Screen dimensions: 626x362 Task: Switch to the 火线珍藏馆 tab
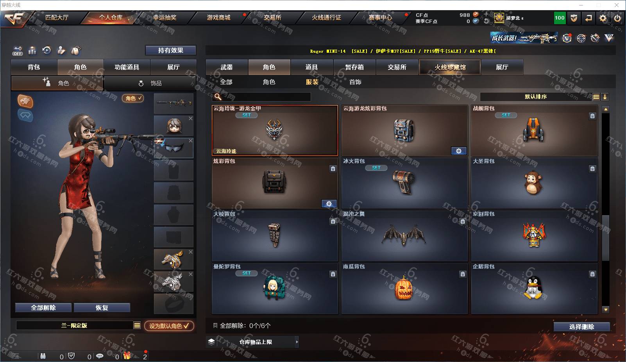click(x=450, y=67)
